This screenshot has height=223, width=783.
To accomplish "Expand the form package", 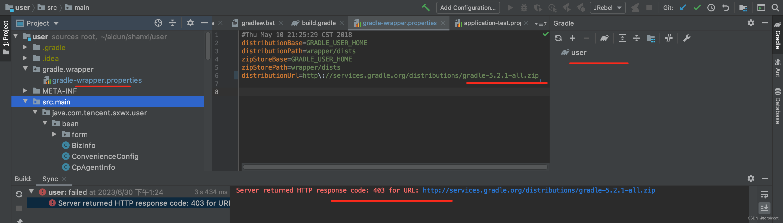I will (54, 134).
